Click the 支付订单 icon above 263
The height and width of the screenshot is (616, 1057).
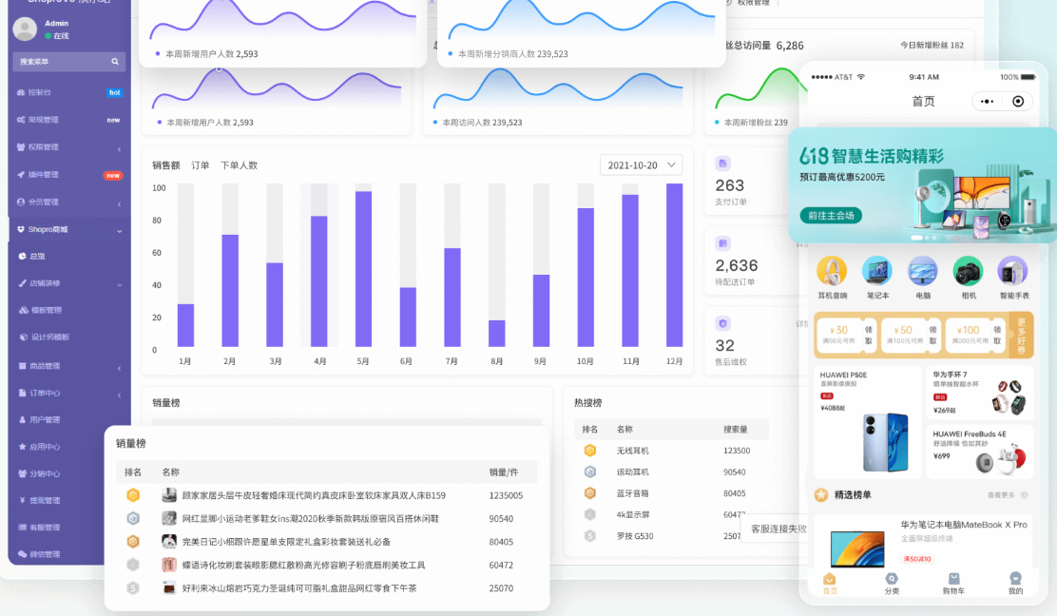pos(722,164)
